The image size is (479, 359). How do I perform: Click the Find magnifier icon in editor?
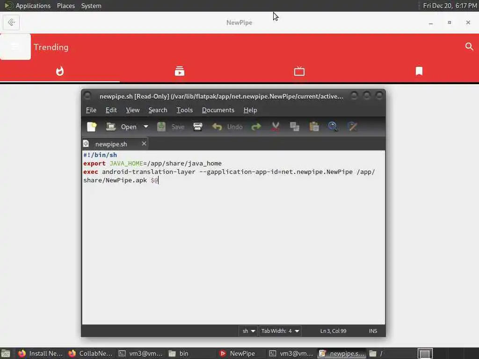tap(333, 127)
